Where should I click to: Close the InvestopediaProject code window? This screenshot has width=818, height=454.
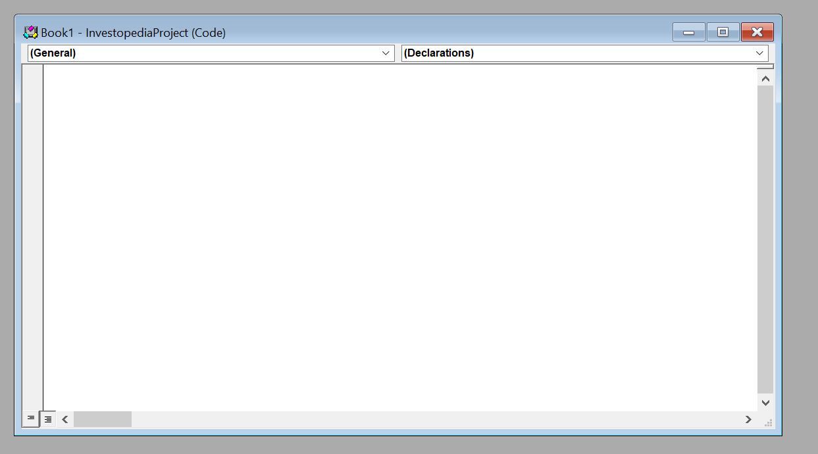(757, 32)
